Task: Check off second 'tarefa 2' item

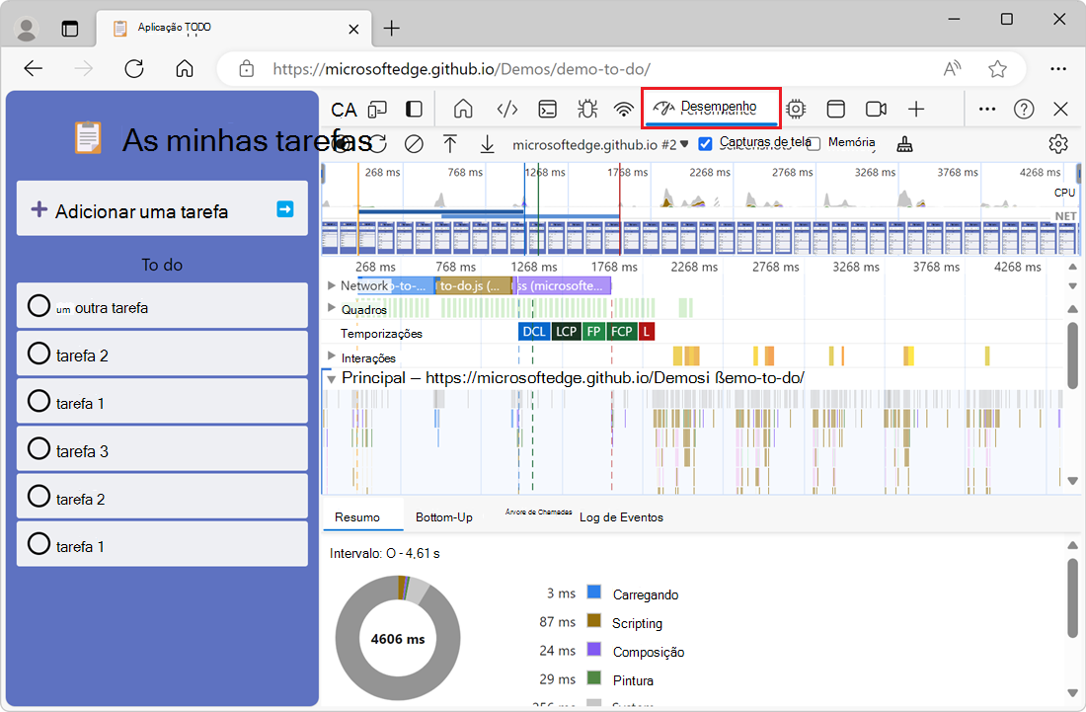Action: pyautogui.click(x=39, y=497)
